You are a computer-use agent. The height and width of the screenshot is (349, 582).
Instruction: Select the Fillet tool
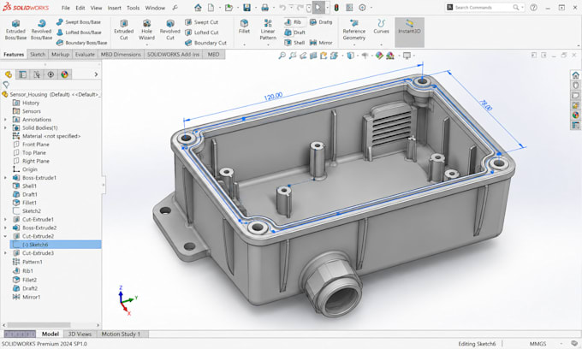click(x=244, y=27)
